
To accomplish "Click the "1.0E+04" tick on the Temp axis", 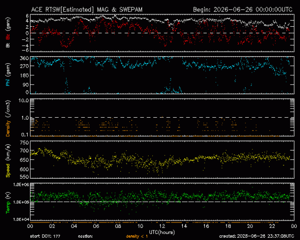I will (x=21, y=219).
